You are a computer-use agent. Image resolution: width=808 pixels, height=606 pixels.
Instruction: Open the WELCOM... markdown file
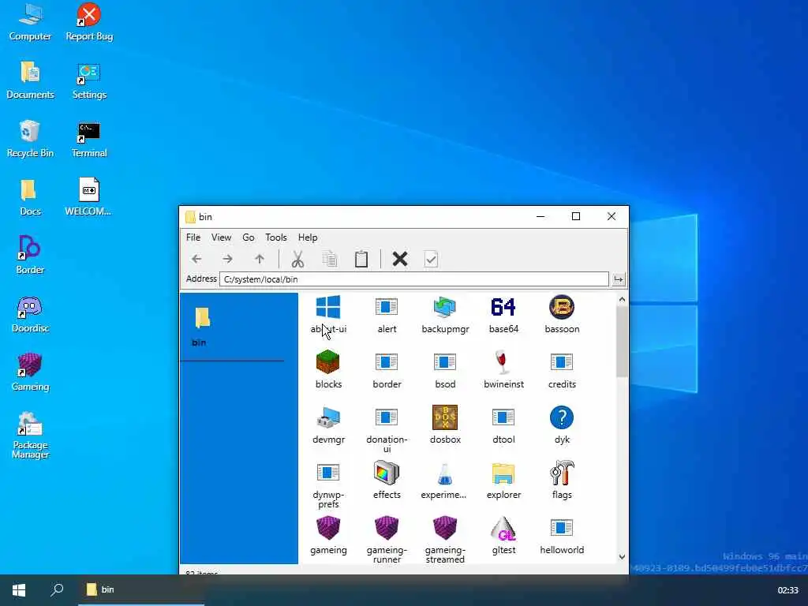coord(88,196)
